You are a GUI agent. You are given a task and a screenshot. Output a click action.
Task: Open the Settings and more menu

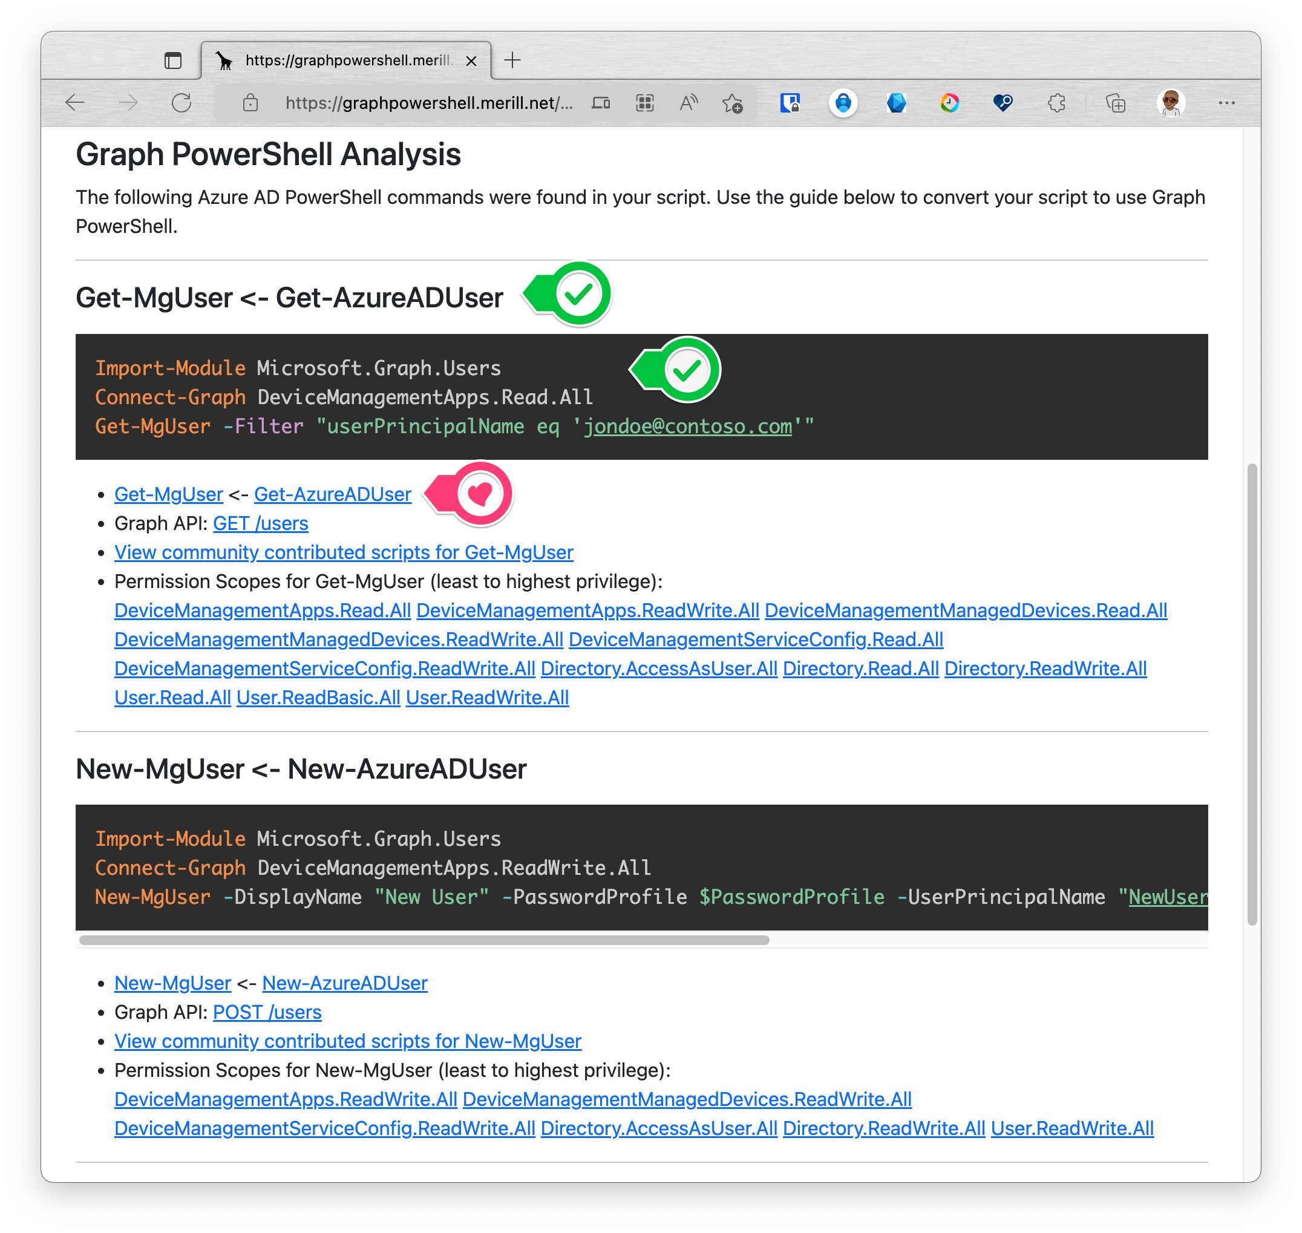point(1226,103)
